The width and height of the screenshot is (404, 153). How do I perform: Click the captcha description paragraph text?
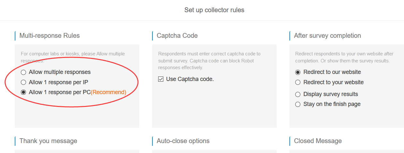pyautogui.click(x=209, y=60)
